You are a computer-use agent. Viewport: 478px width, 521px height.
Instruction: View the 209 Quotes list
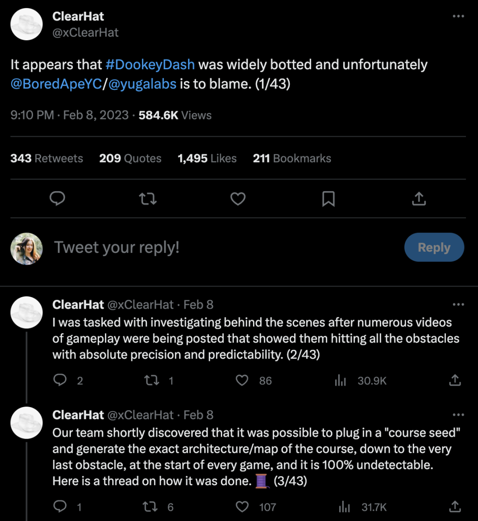point(130,158)
